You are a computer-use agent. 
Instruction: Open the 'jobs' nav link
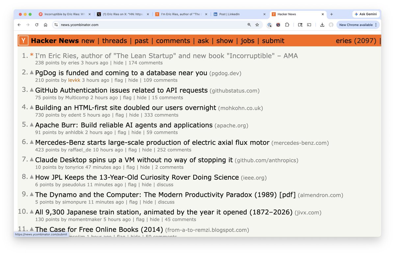(x=248, y=41)
